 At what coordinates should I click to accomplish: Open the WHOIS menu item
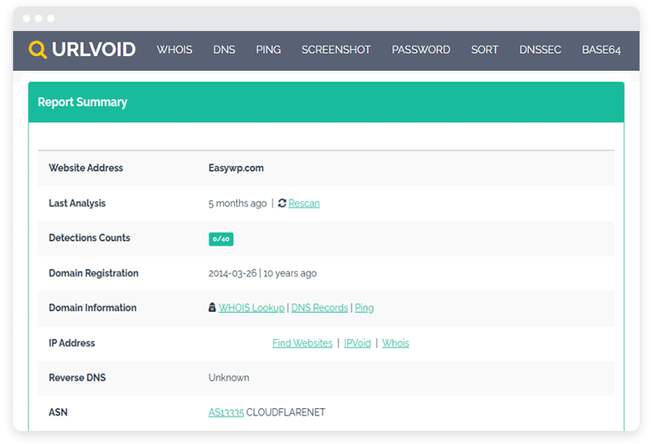pos(174,50)
